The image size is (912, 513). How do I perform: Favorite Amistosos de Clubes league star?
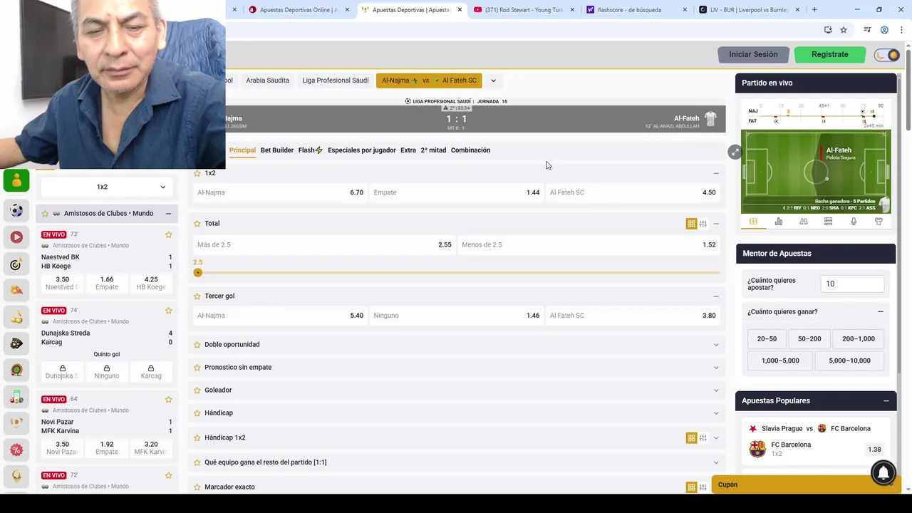point(45,214)
